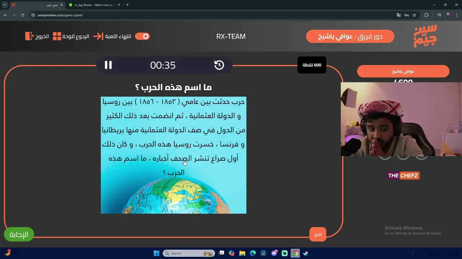The height and width of the screenshot is (259, 462).
Task: Open the media controls icon
Action: 439,15
